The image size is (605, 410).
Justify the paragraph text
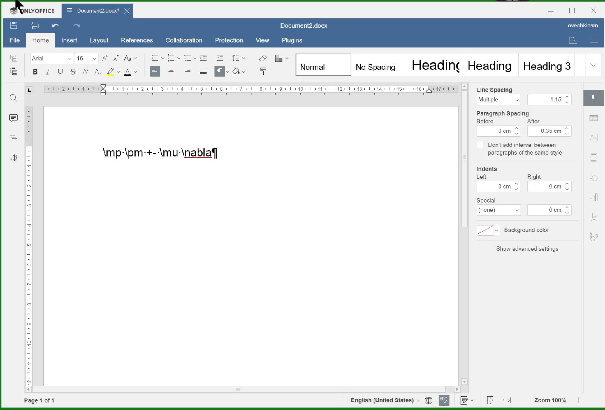[203, 72]
